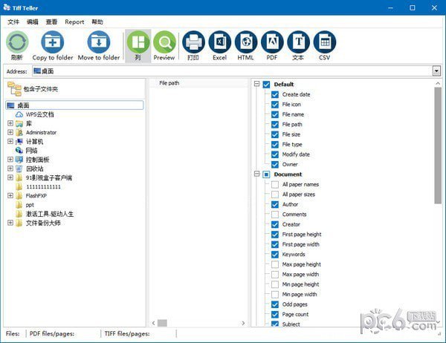Open the Address dropdown arrow
446x343 pixels.
tap(436, 71)
